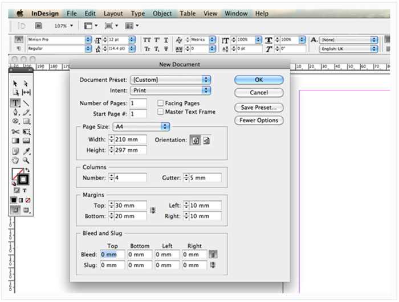Toggle the slug link chain icon
Screen dimensions: 399x302
pyautogui.click(x=213, y=265)
